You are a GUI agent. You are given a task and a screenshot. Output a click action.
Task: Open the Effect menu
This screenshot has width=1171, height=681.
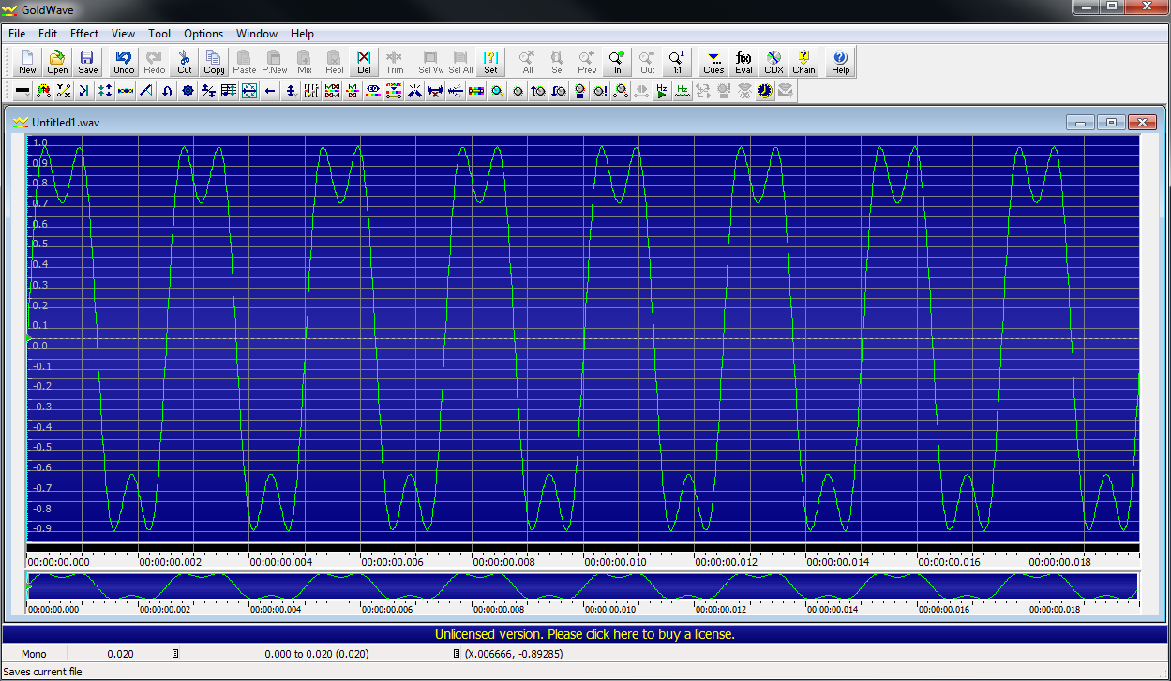[83, 34]
